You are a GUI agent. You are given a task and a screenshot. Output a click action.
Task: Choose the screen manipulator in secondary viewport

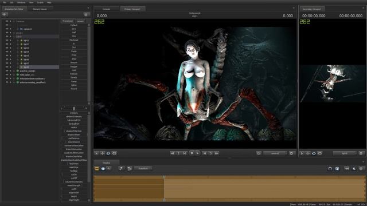pyautogui.click(x=320, y=153)
